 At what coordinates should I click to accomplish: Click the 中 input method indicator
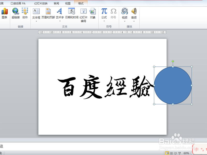[x=196, y=149]
